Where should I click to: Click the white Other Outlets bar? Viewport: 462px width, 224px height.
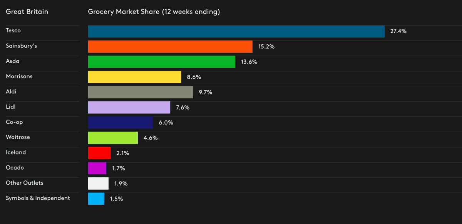[x=98, y=184]
